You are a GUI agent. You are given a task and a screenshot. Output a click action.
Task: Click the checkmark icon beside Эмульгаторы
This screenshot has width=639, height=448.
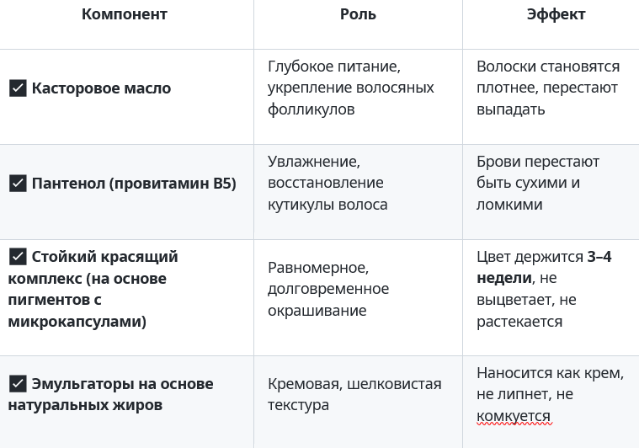tap(18, 384)
